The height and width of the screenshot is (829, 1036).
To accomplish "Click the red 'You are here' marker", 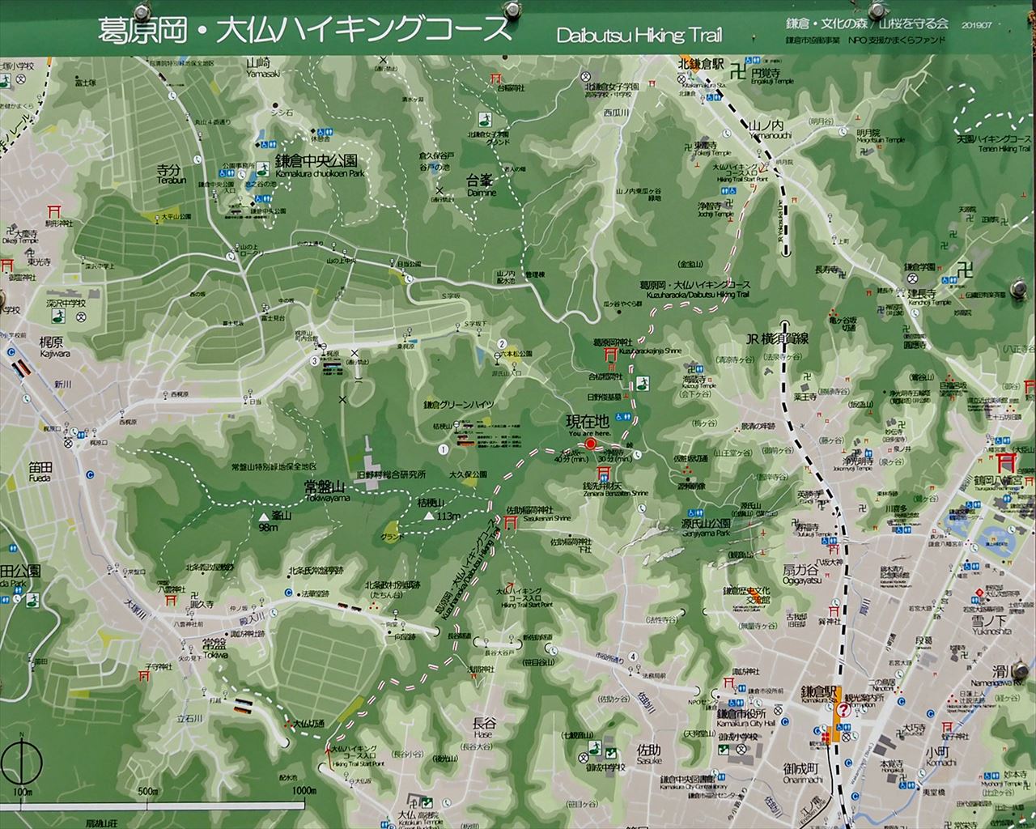I will coord(591,444).
